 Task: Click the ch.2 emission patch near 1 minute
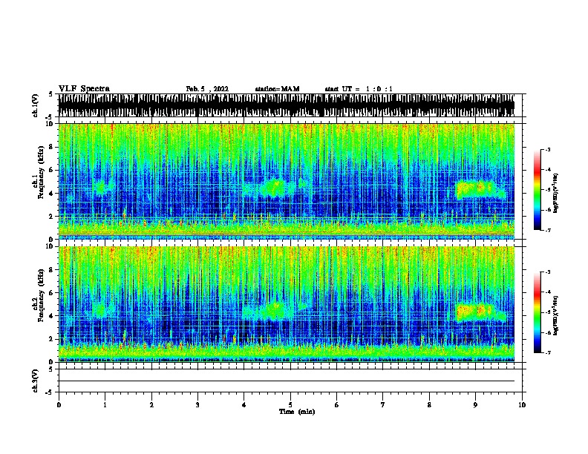coord(101,309)
